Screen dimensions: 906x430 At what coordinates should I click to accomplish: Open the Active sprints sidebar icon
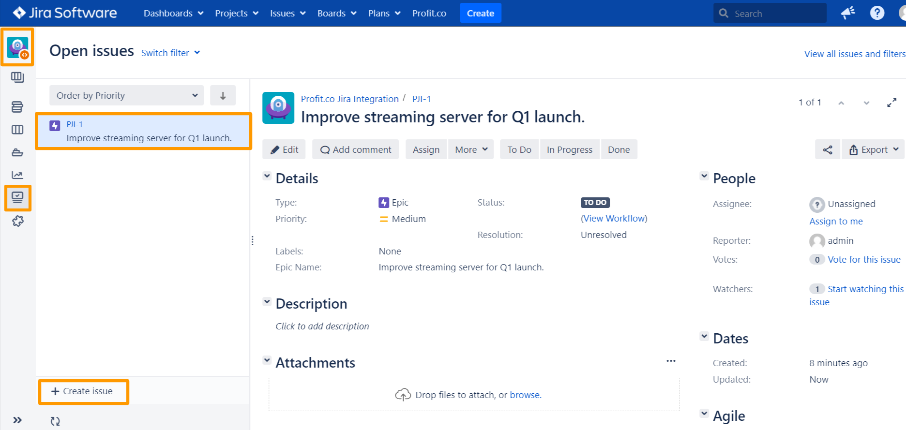point(17,130)
